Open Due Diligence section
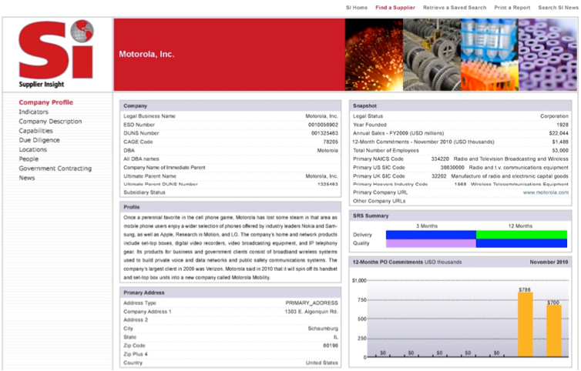 tap(39, 140)
